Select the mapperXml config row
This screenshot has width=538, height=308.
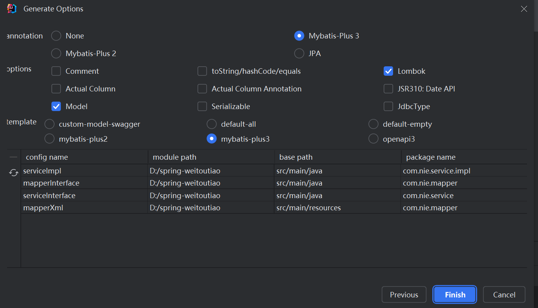[x=274, y=208]
